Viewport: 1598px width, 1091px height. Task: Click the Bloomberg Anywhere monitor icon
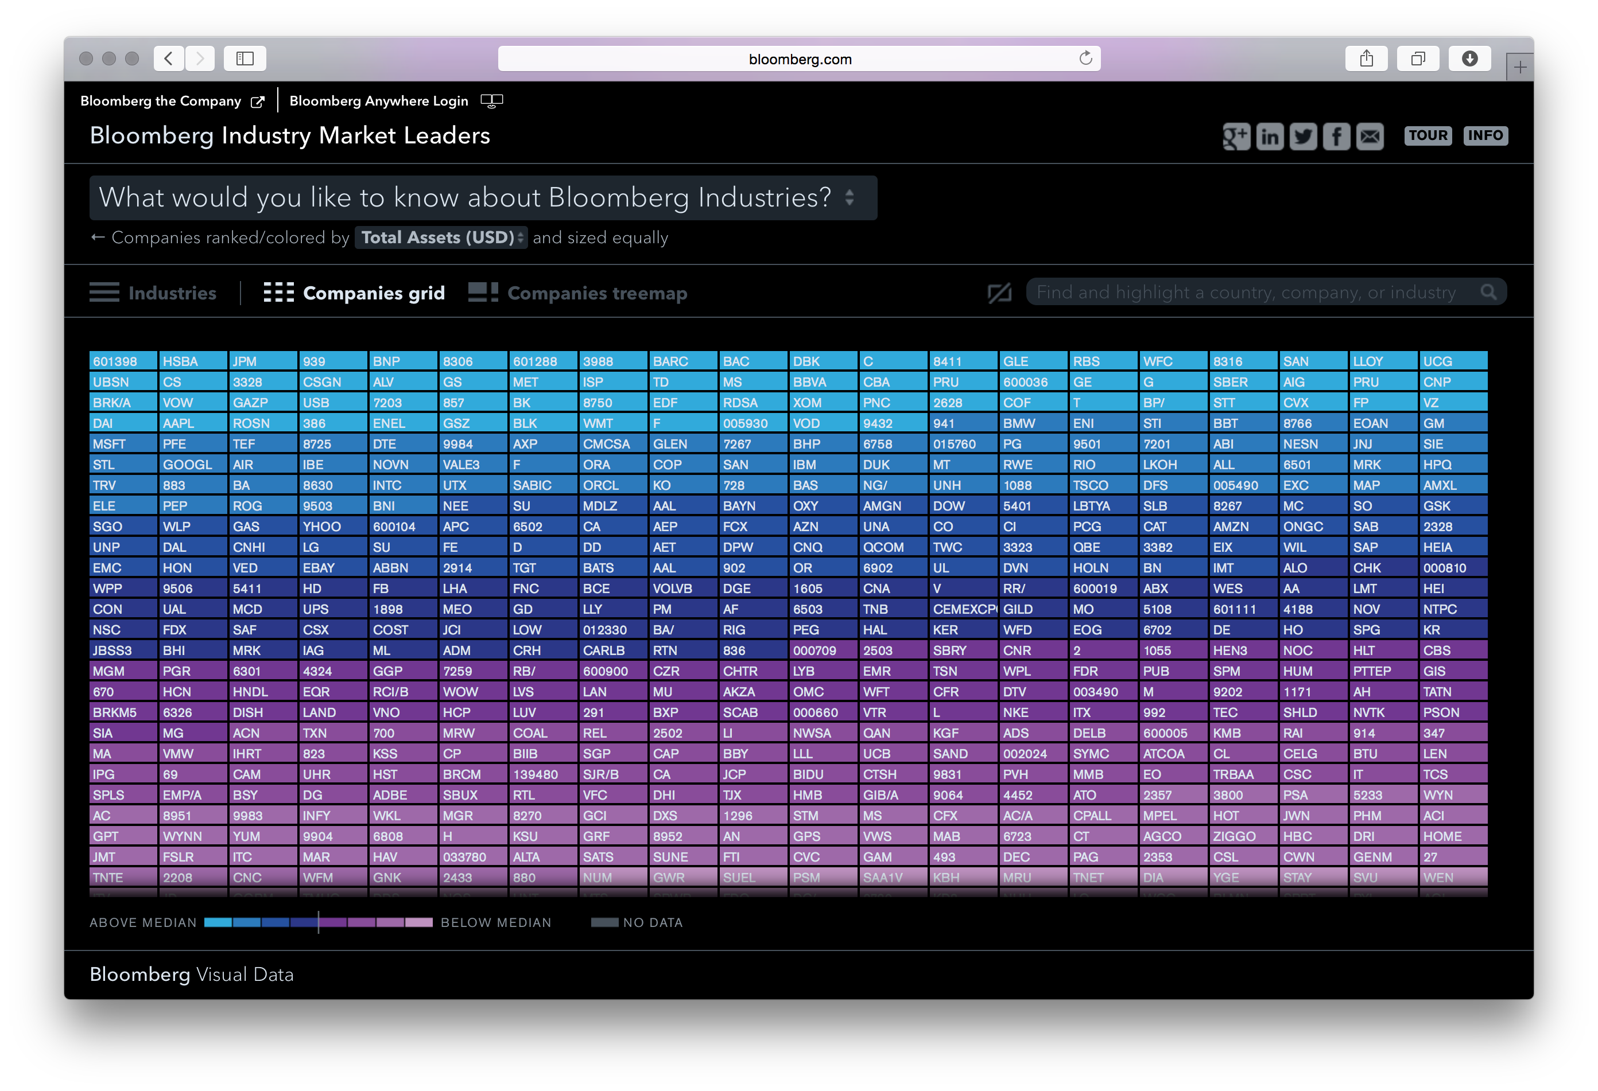click(x=492, y=100)
